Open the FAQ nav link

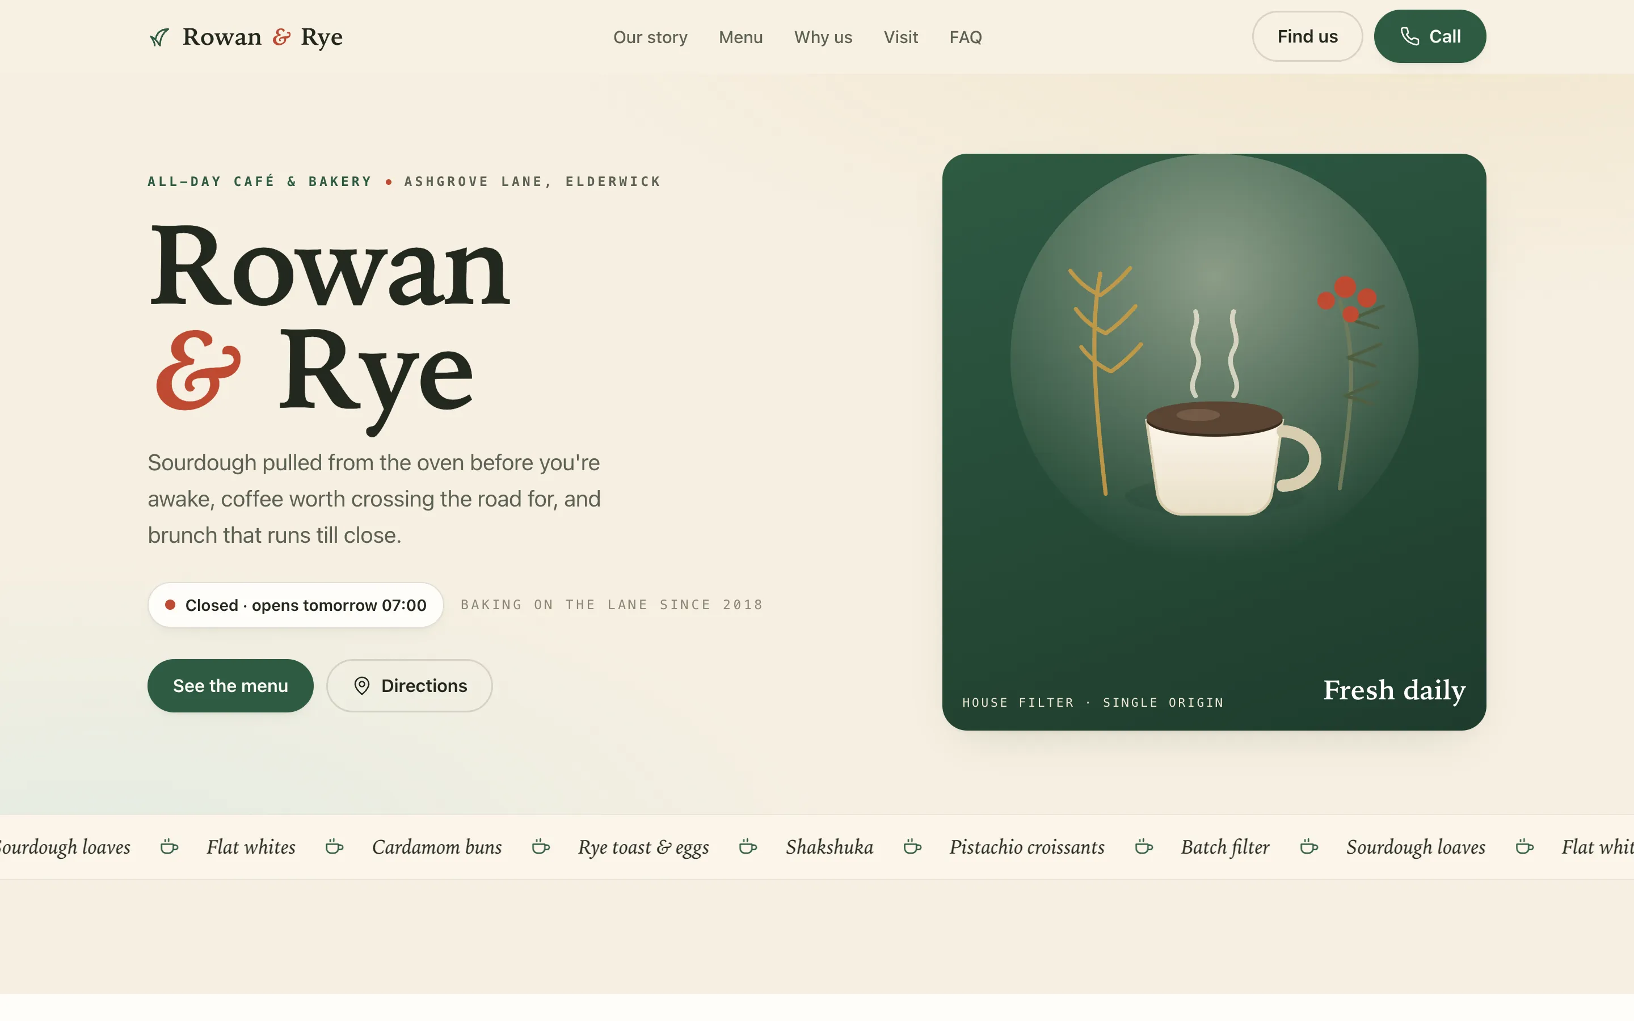(x=966, y=37)
